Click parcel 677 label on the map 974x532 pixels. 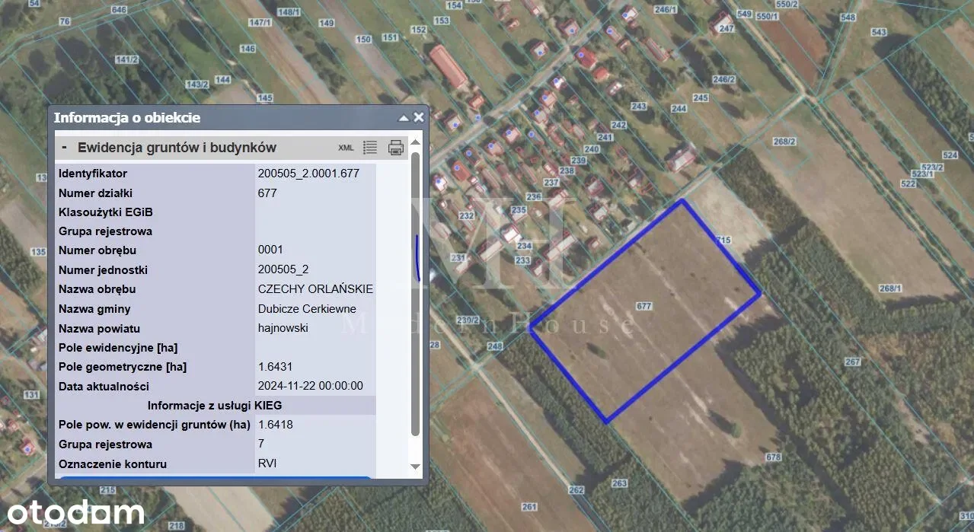click(x=644, y=306)
